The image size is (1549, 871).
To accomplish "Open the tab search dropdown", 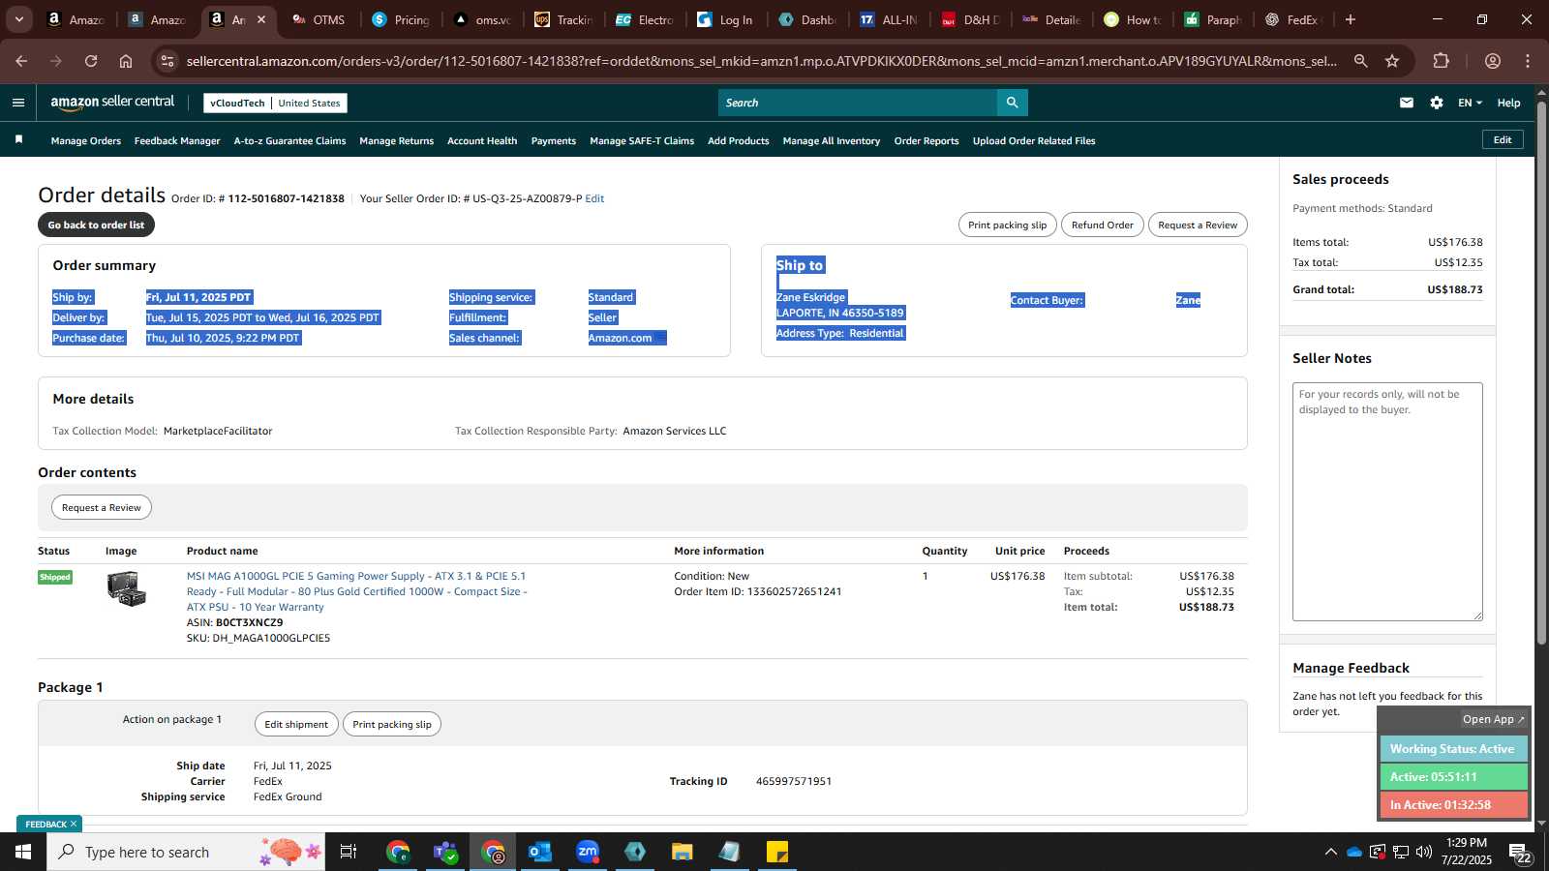I will pyautogui.click(x=18, y=19).
